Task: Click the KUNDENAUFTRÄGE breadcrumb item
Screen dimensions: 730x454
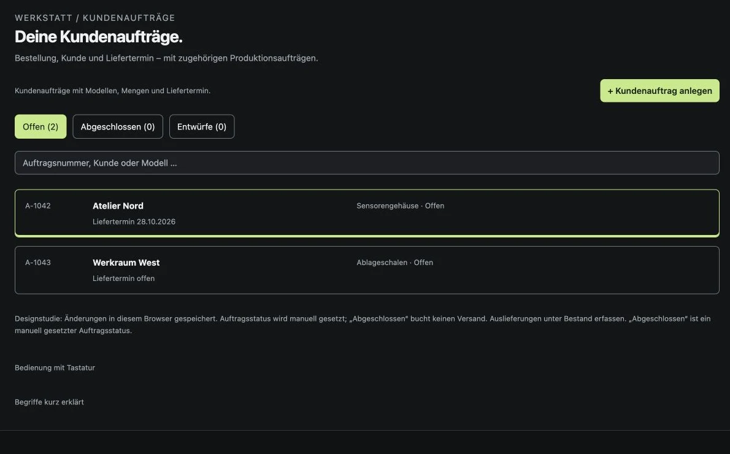Action: pyautogui.click(x=129, y=18)
